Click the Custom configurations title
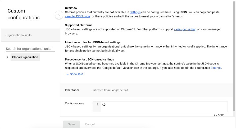236x130 pixels. coord(24,14)
